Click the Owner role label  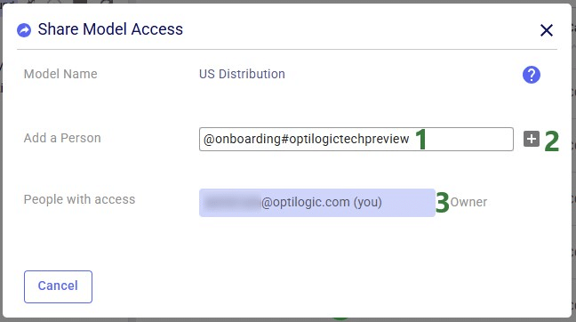tap(468, 202)
